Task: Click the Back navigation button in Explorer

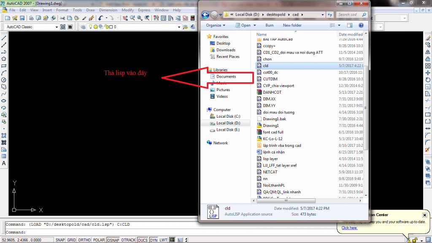Action: pyautogui.click(x=205, y=15)
